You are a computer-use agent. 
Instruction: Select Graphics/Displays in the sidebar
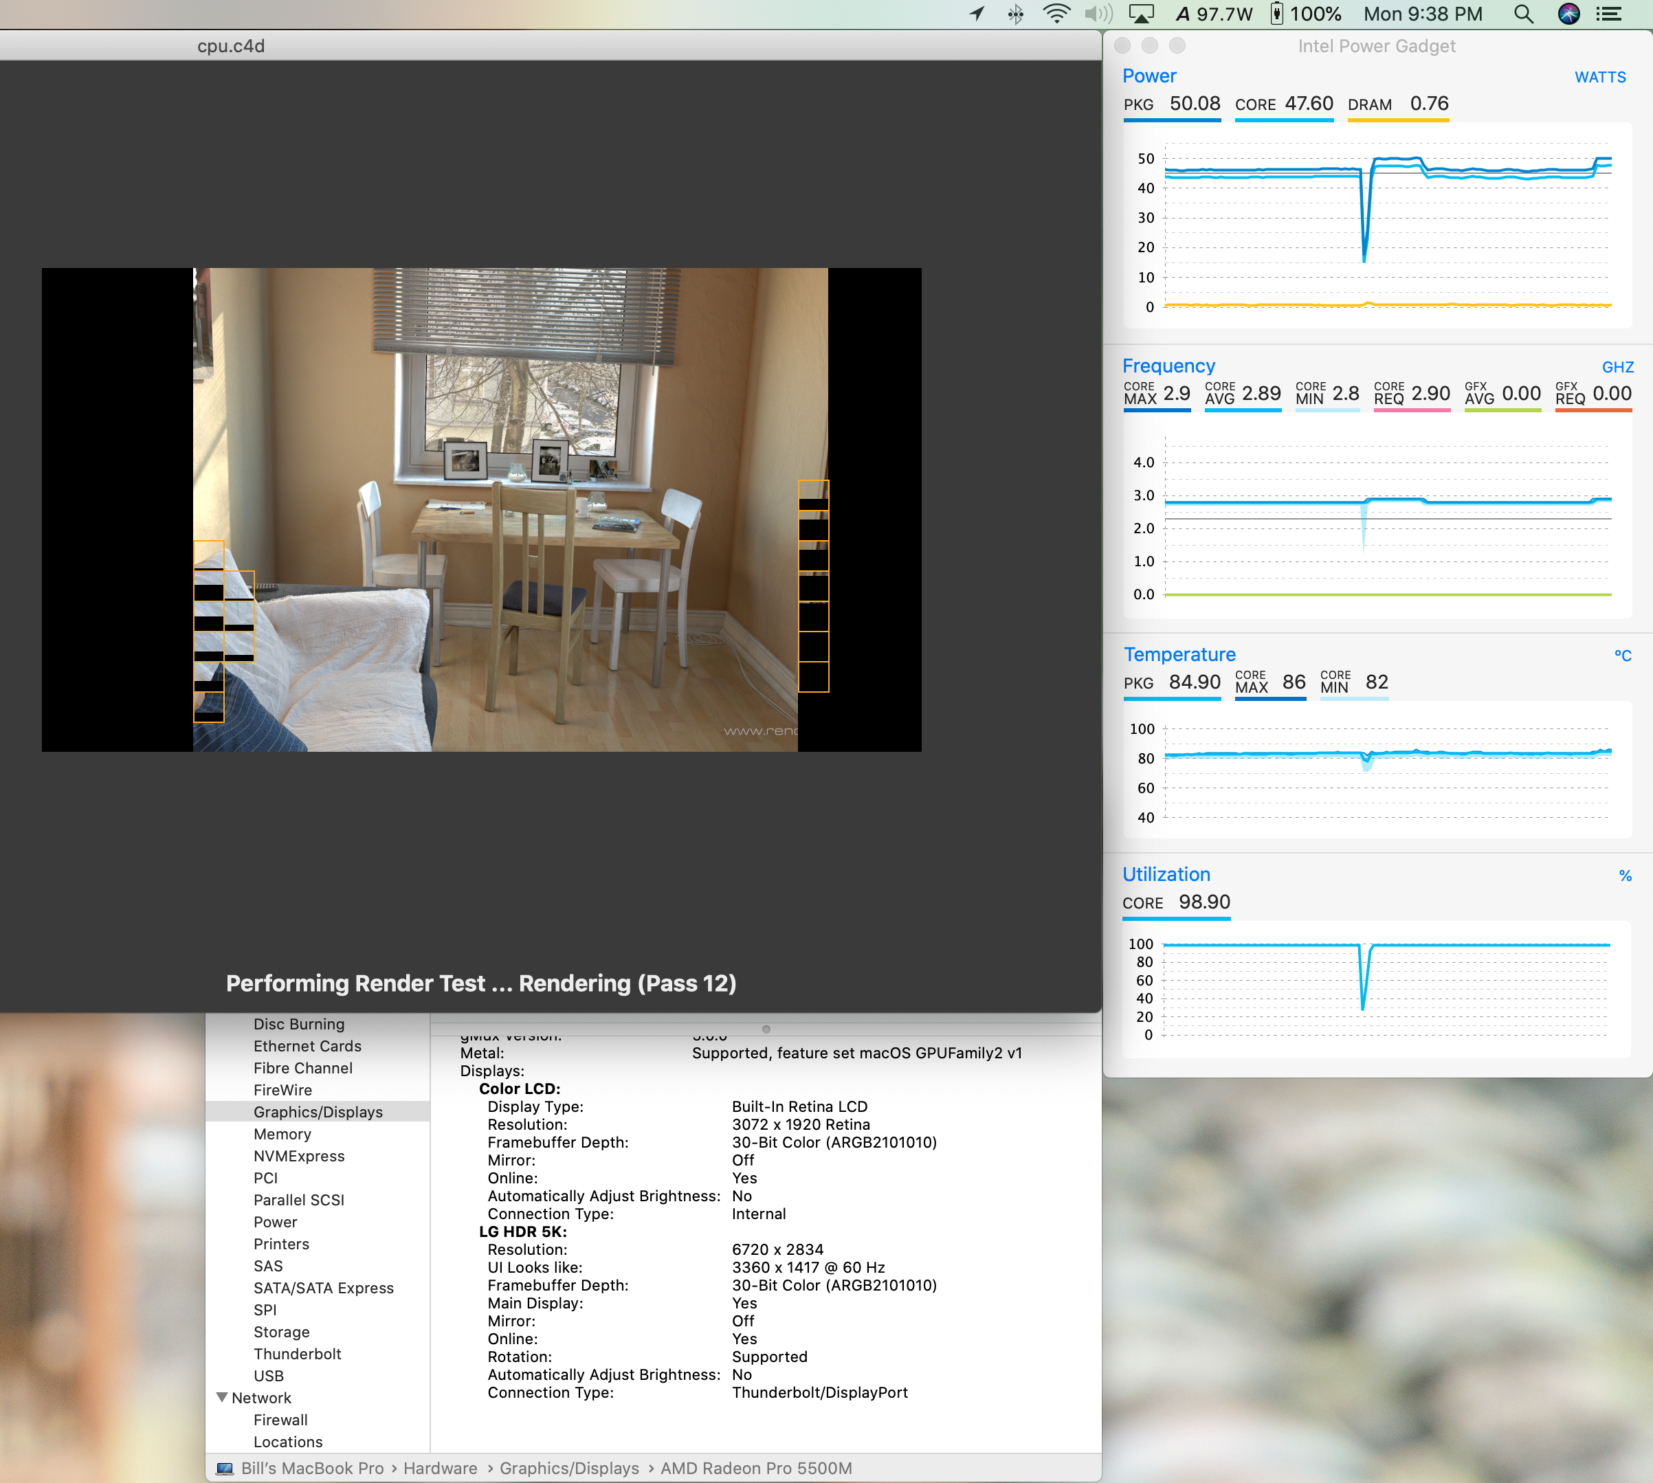(318, 1111)
